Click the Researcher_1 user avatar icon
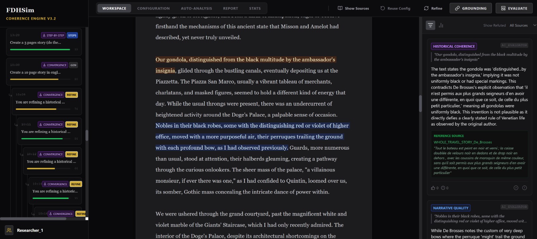Viewport: 537px width, 239px height. [9, 230]
